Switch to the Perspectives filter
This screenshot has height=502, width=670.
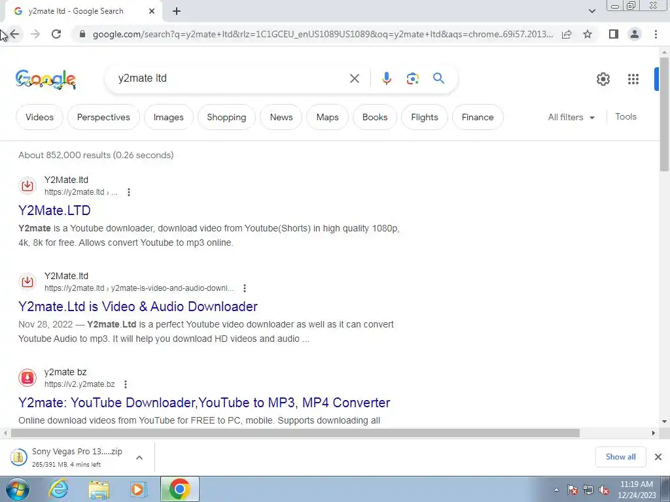pos(103,117)
